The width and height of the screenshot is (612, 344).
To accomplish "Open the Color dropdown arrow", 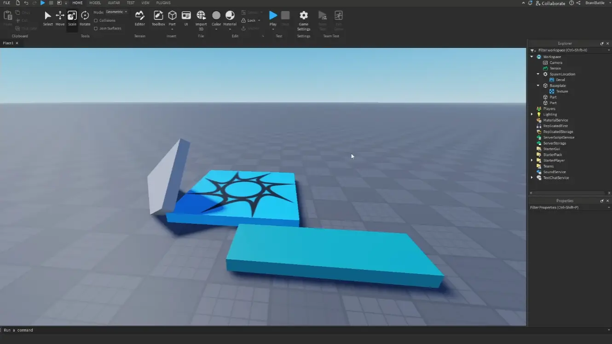I will coord(216,29).
